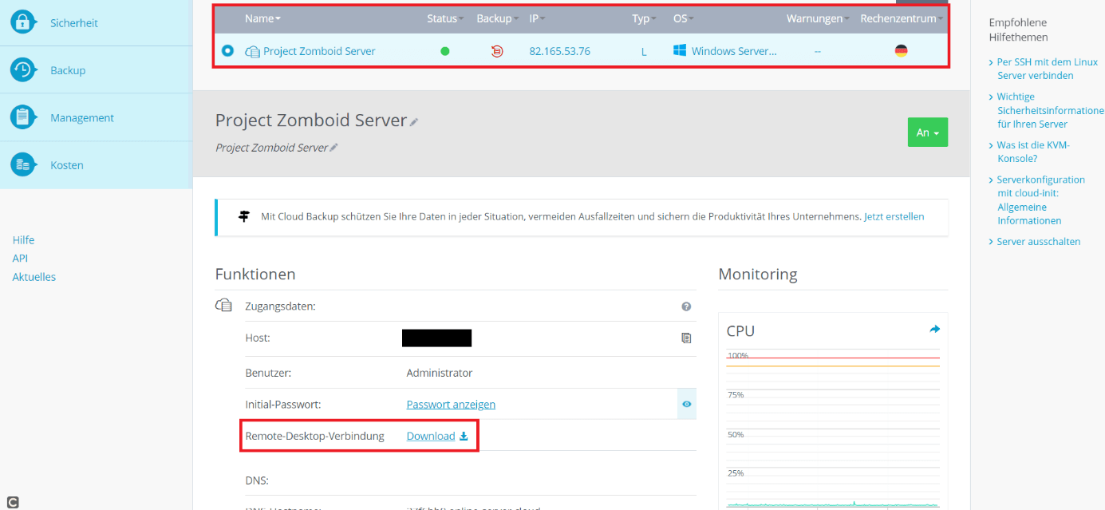
Task: Click the red backup icon in server row
Action: [497, 51]
